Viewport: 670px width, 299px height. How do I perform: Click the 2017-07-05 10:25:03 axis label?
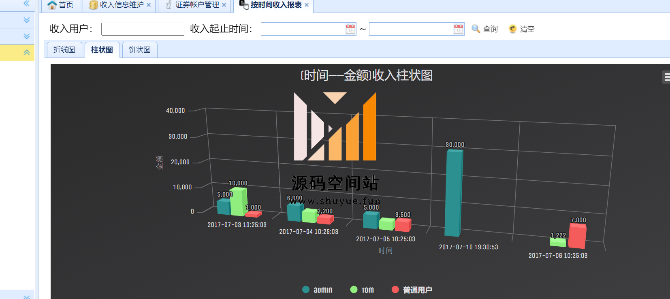tap(386, 239)
